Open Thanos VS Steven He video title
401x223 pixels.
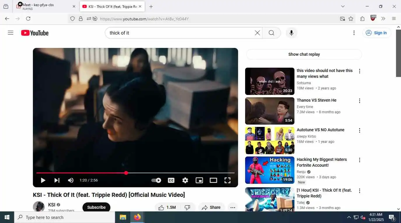click(316, 100)
